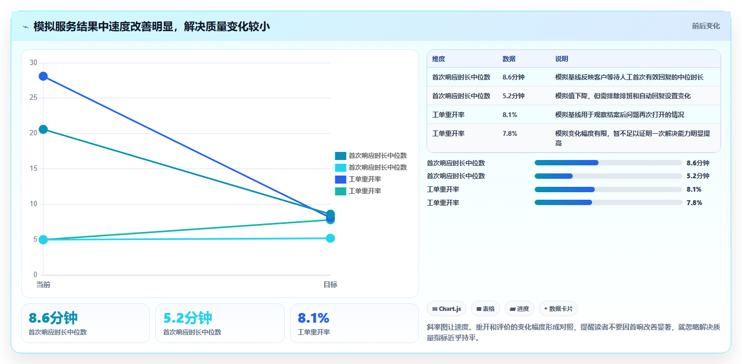Select the blue data point near 28
The image size is (742, 364).
pyautogui.click(x=43, y=76)
